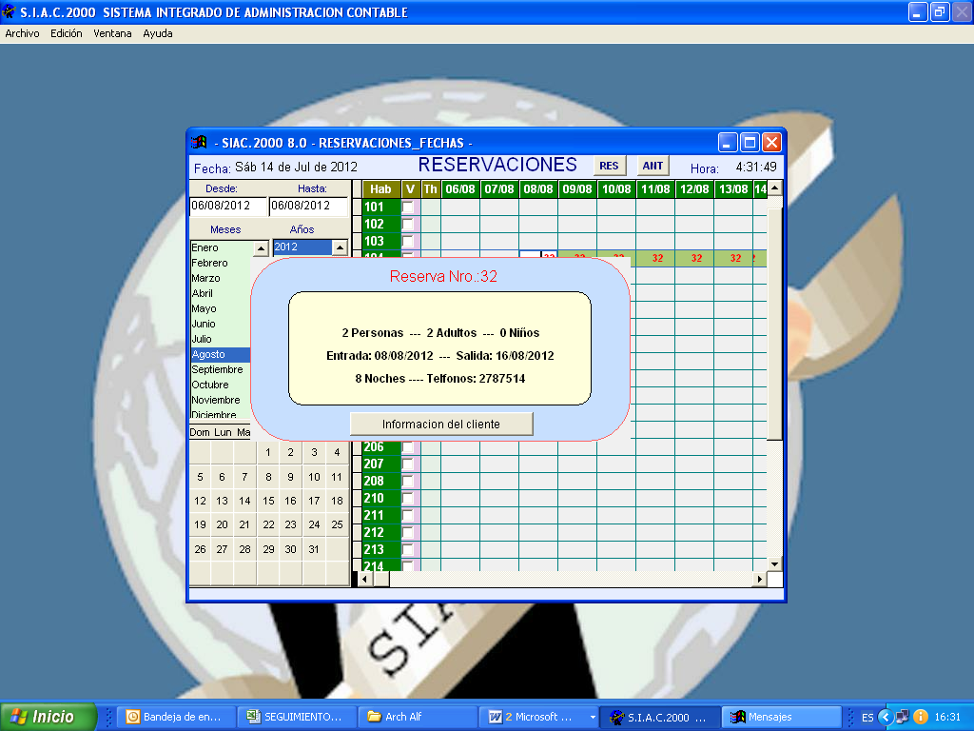Enable the checkbox for room 212
The height and width of the screenshot is (731, 974).
(x=408, y=532)
